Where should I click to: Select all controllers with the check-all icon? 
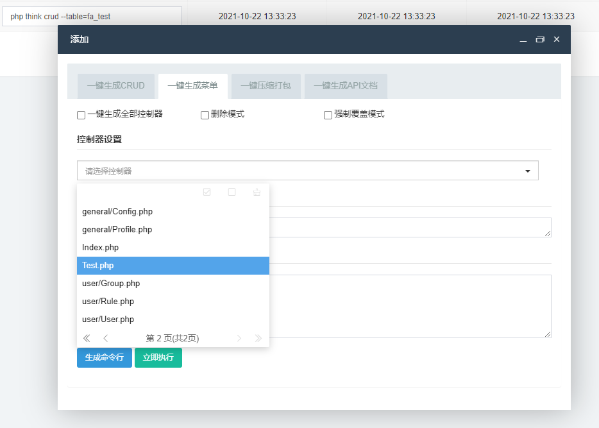click(x=207, y=192)
